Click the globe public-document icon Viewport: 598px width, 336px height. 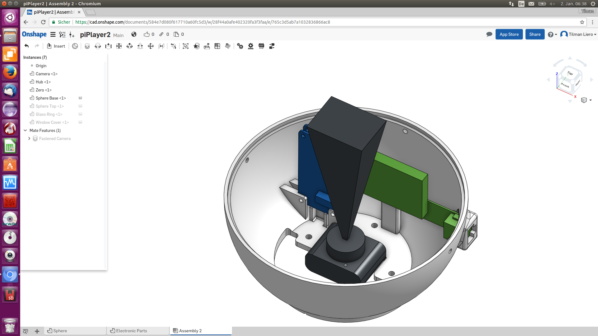pyautogui.click(x=134, y=34)
